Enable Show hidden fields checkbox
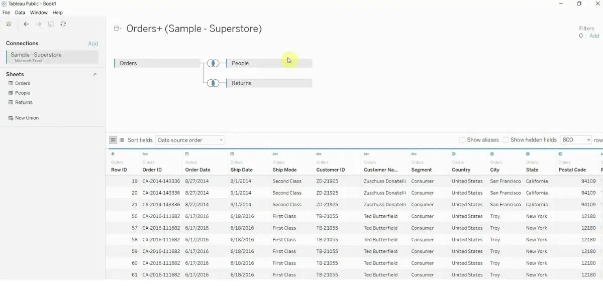 click(506, 140)
